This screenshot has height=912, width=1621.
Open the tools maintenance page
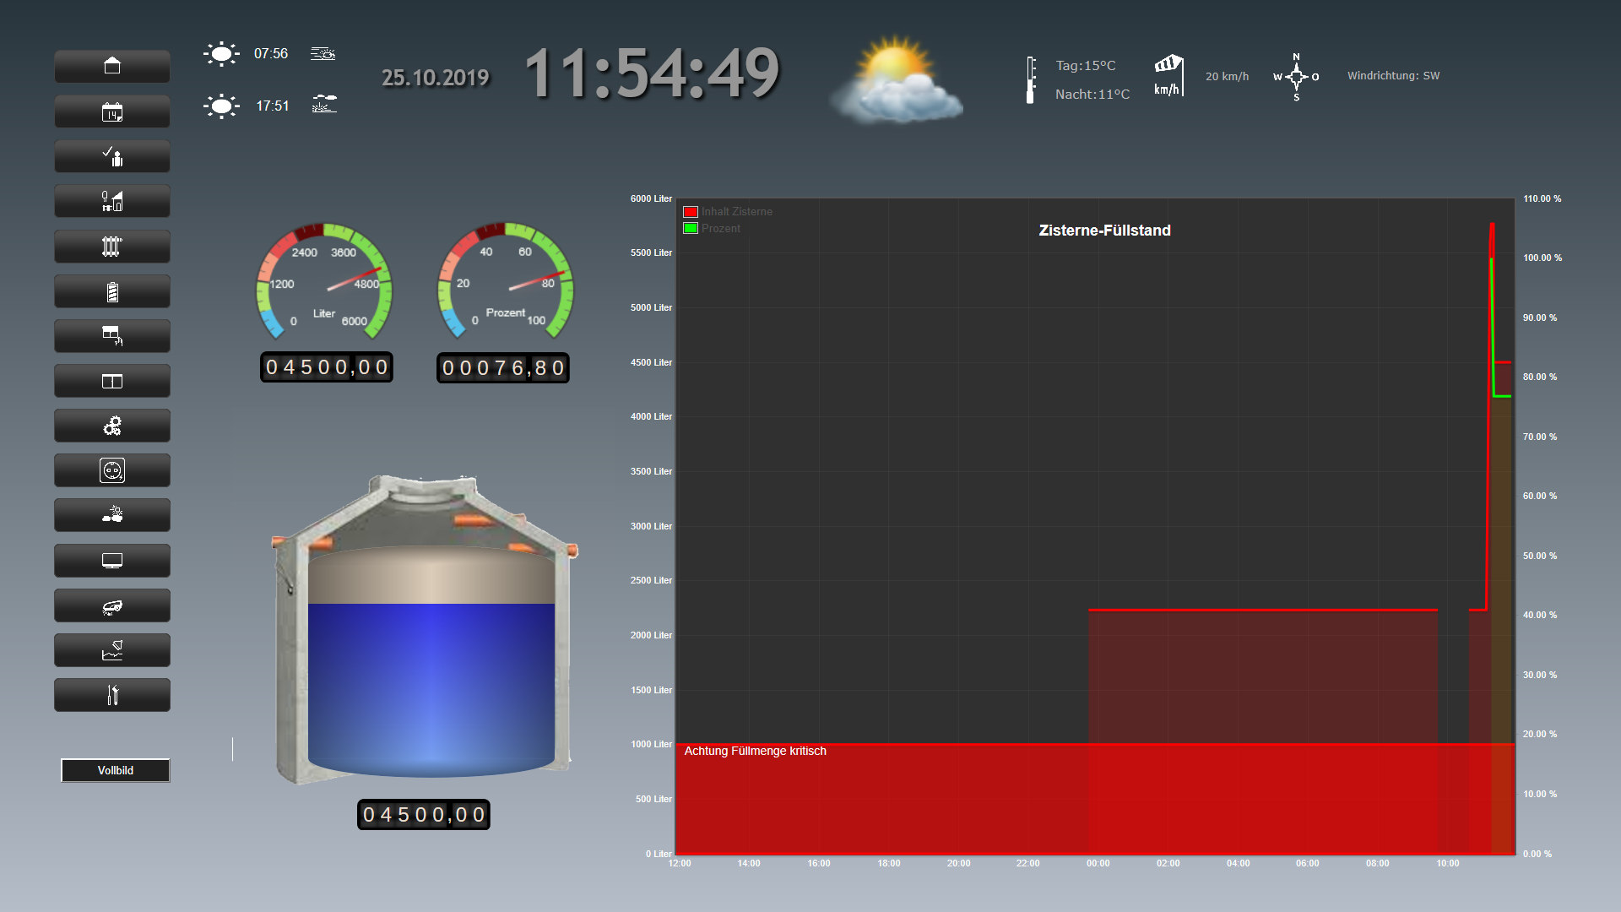tap(112, 695)
